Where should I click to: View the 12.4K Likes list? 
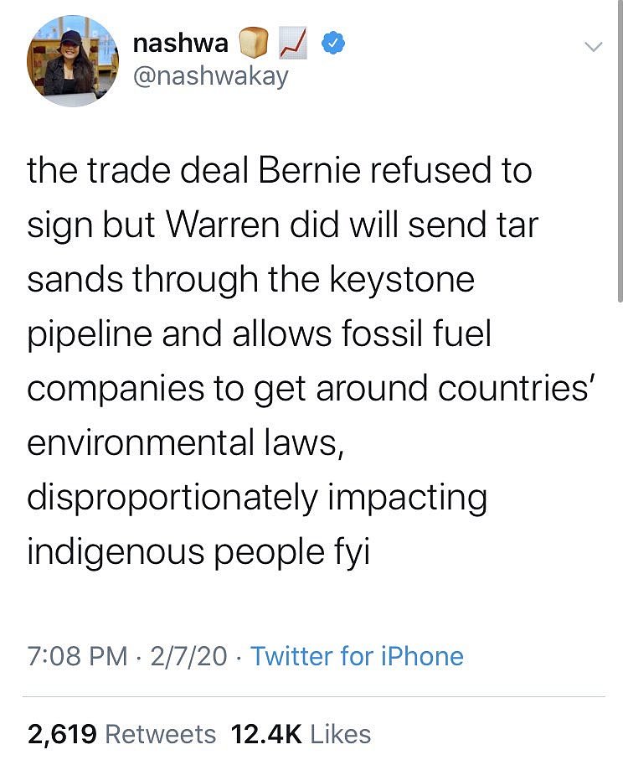tap(301, 734)
